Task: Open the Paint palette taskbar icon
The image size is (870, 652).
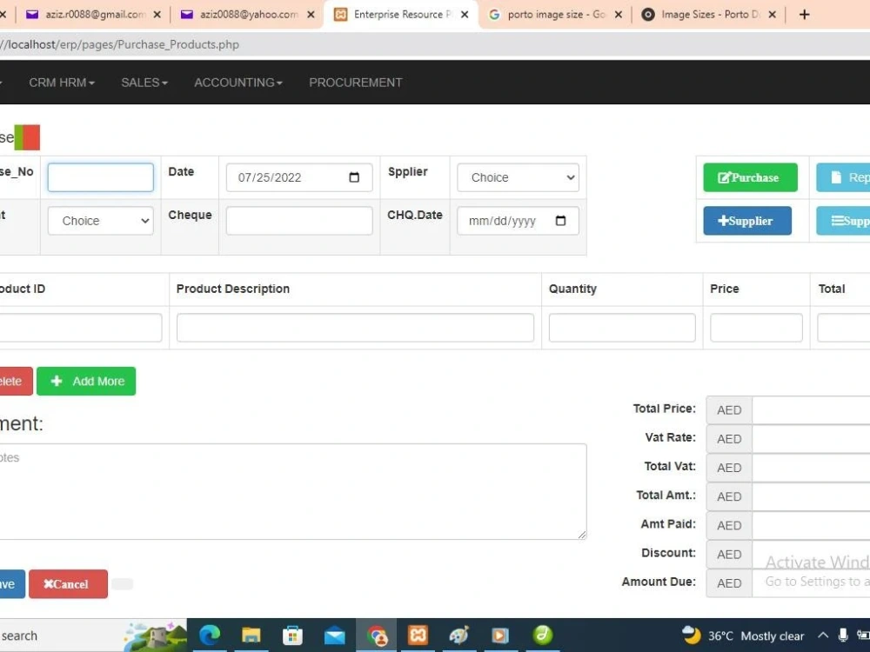Action: click(459, 635)
